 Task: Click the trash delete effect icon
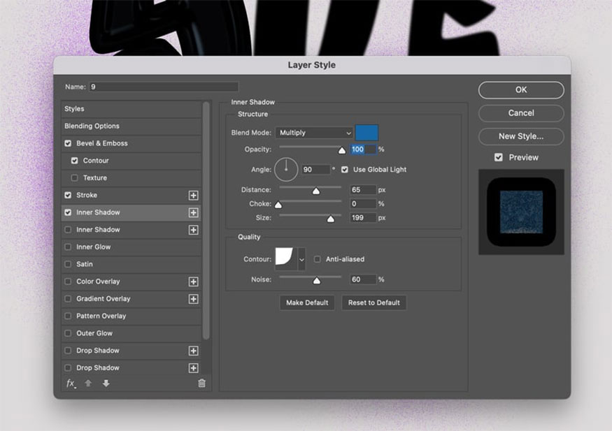pos(201,383)
